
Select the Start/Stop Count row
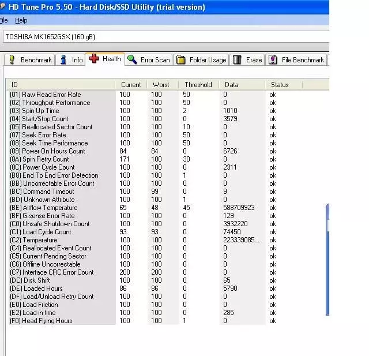144,119
